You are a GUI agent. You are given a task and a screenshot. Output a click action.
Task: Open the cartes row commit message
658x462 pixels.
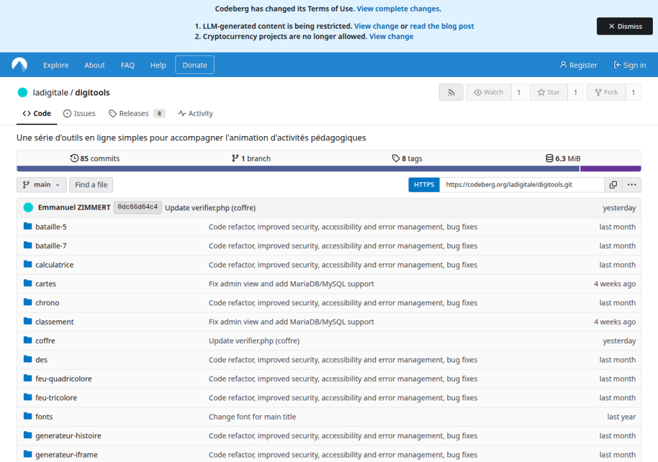291,284
